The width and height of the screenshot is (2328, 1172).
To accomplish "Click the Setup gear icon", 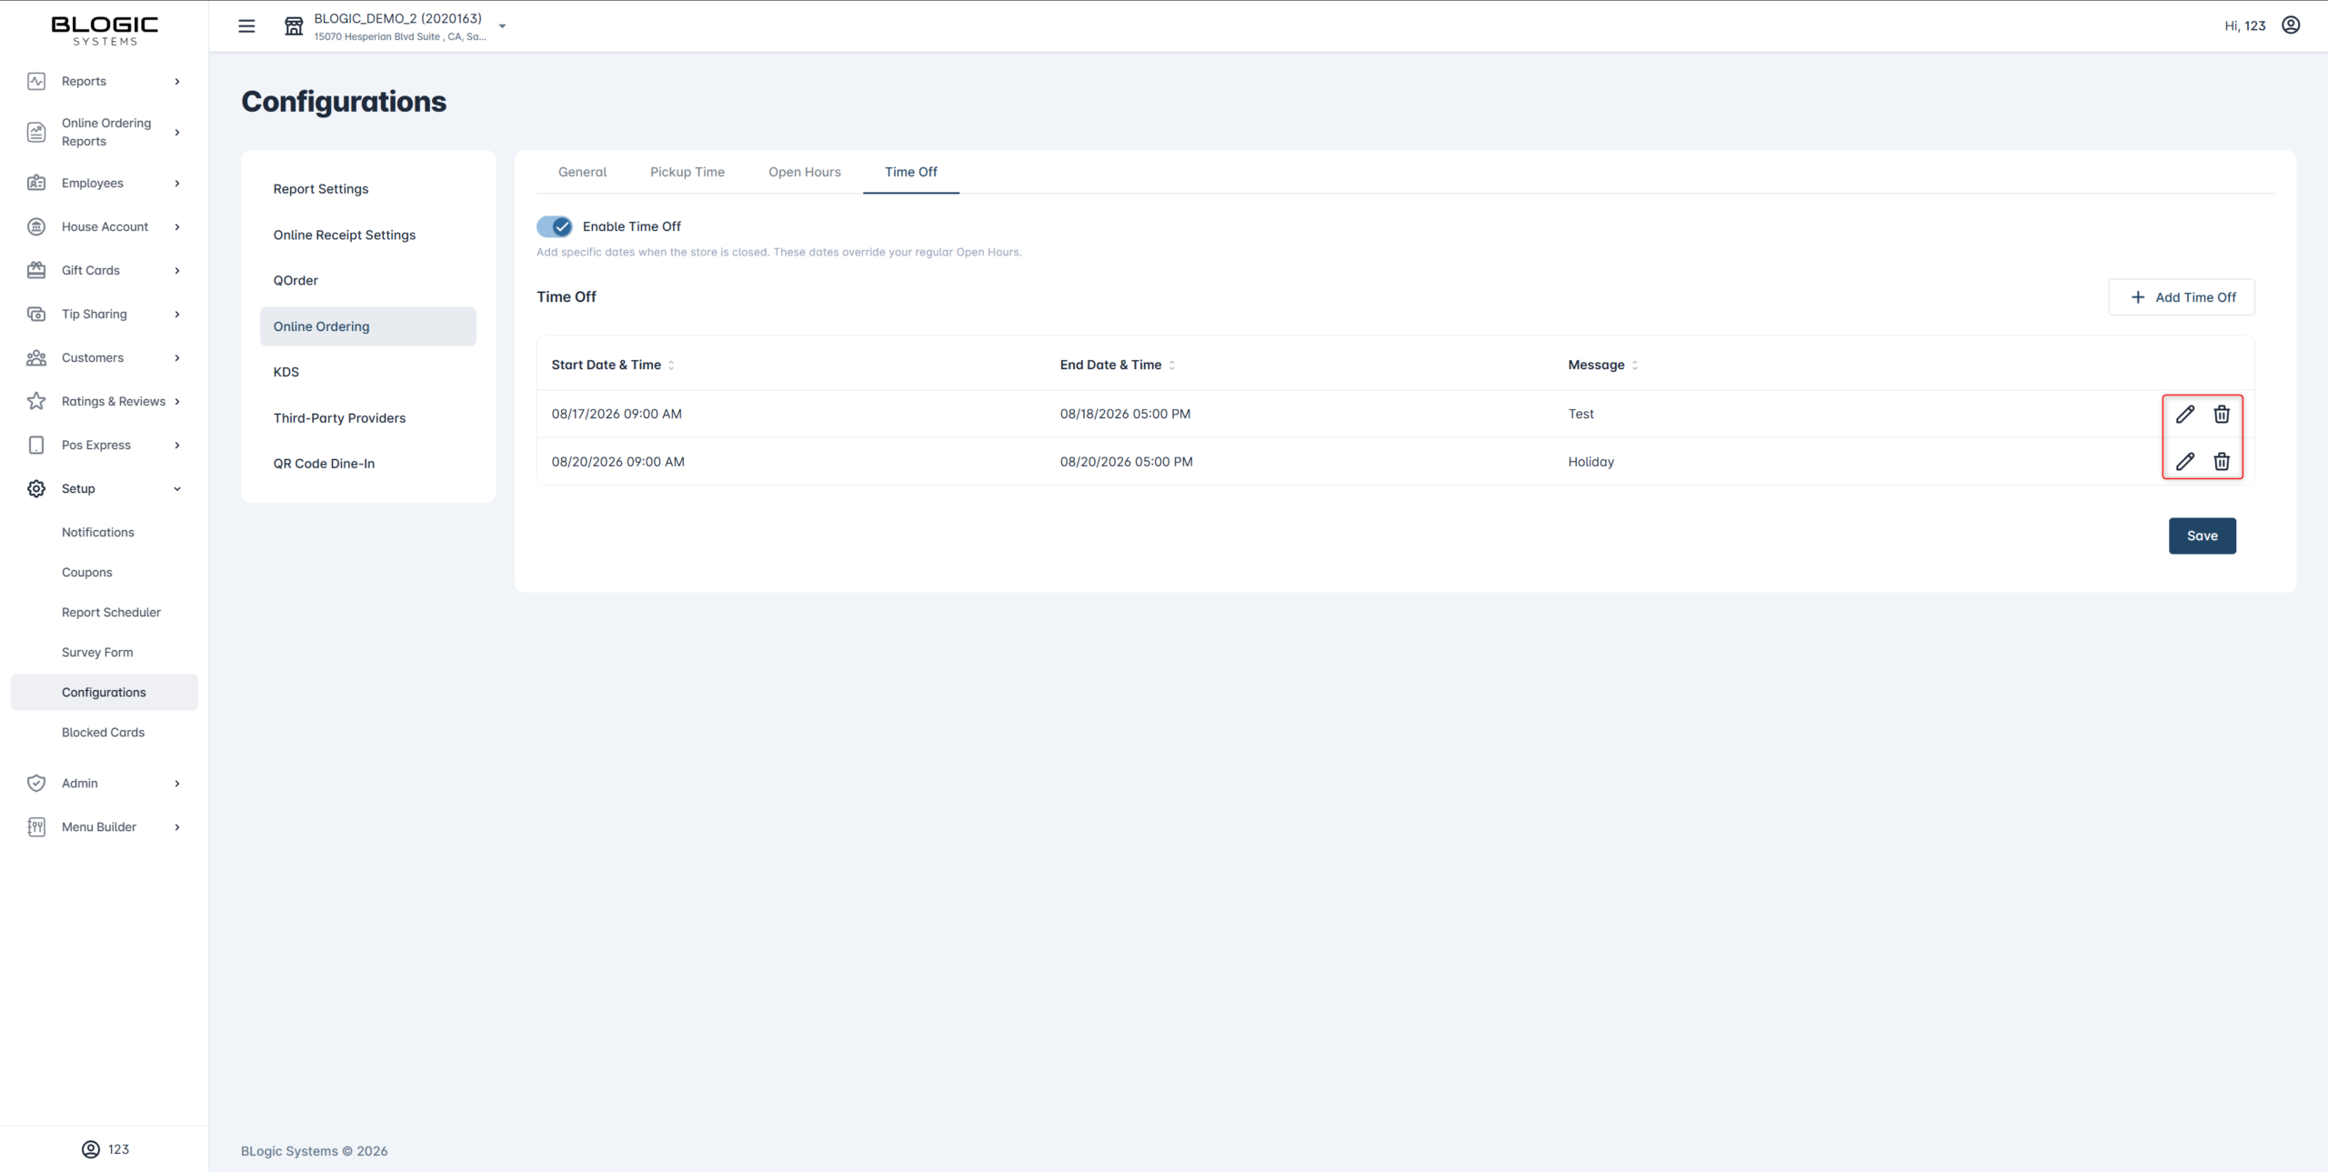I will 36,488.
